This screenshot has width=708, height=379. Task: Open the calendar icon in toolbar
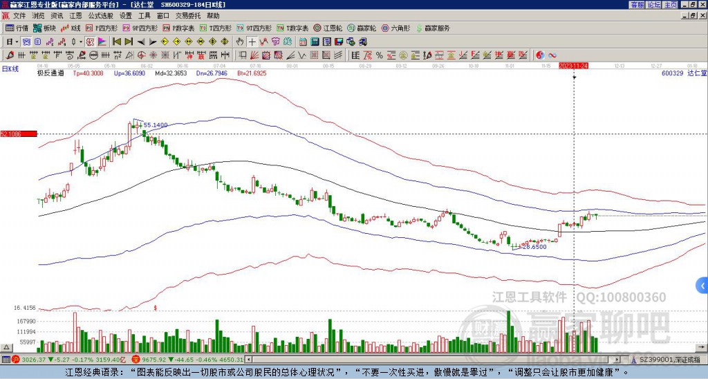click(303, 42)
